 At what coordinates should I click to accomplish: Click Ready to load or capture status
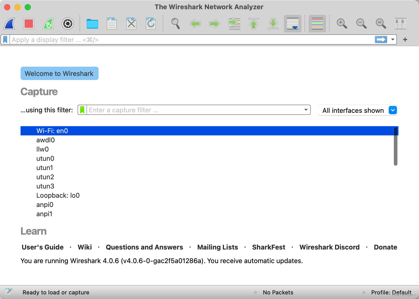(56, 292)
